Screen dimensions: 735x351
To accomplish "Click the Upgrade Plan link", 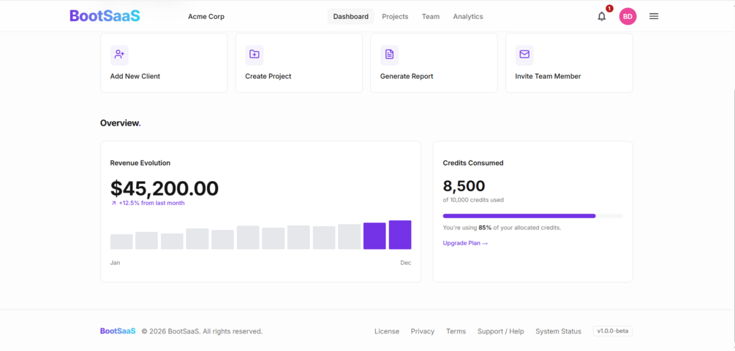I will pos(465,243).
